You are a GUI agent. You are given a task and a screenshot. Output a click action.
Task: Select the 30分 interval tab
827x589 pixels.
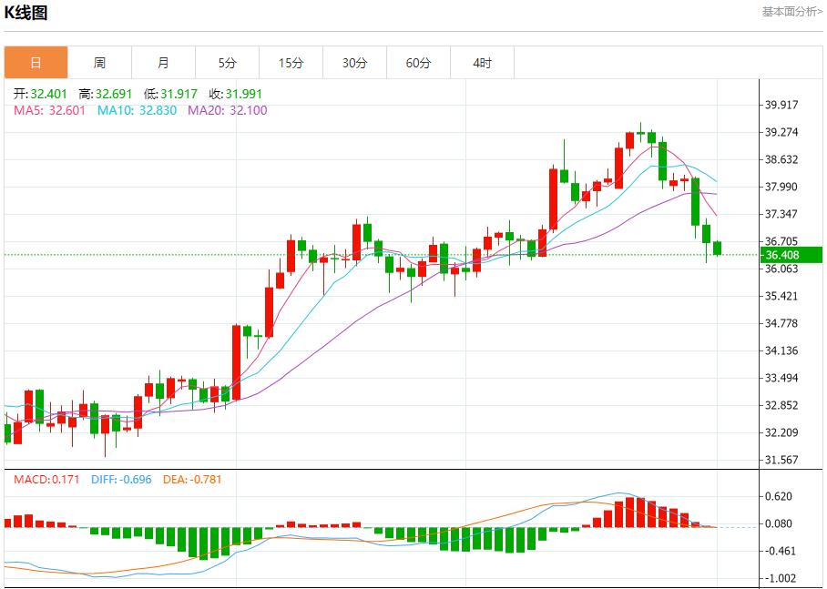click(x=354, y=63)
